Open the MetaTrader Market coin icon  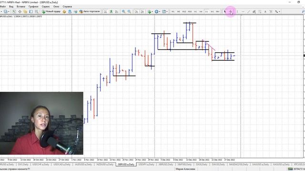click(64, 11)
